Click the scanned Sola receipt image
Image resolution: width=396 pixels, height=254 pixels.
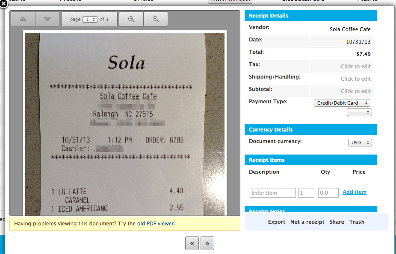pos(125,123)
